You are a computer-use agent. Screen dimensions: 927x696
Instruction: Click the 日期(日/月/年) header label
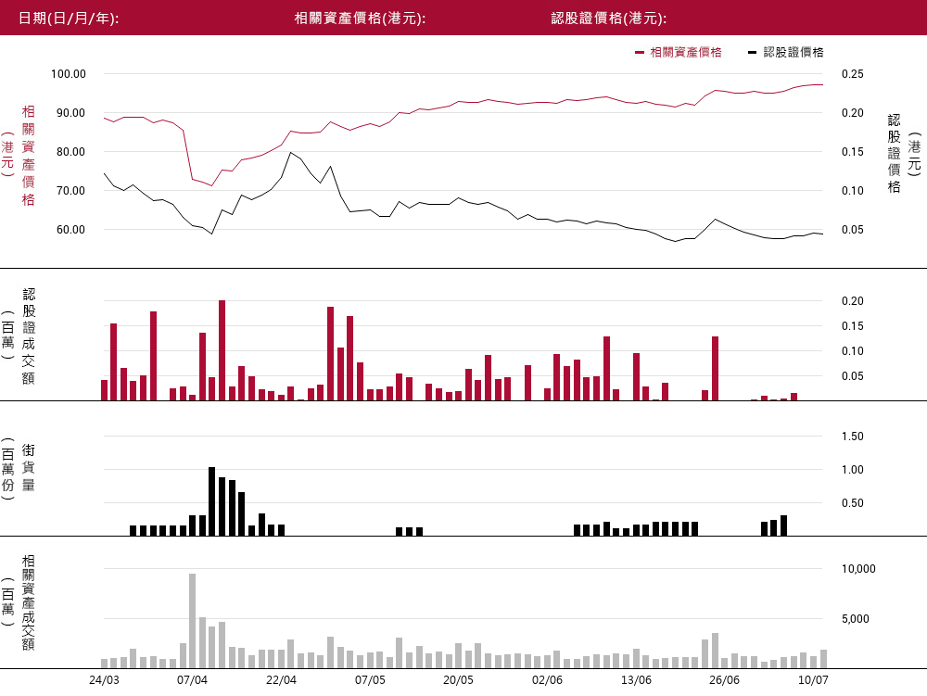tap(69, 19)
